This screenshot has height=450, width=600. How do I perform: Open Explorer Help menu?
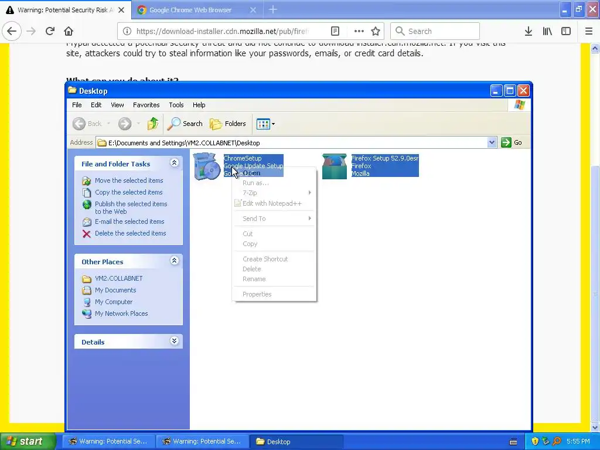(199, 105)
